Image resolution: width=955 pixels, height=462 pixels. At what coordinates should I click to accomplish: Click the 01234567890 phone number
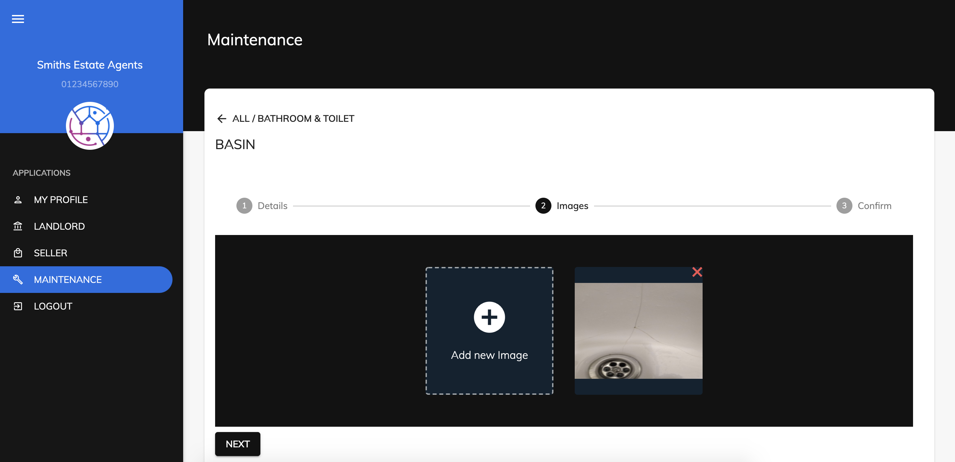click(x=90, y=84)
